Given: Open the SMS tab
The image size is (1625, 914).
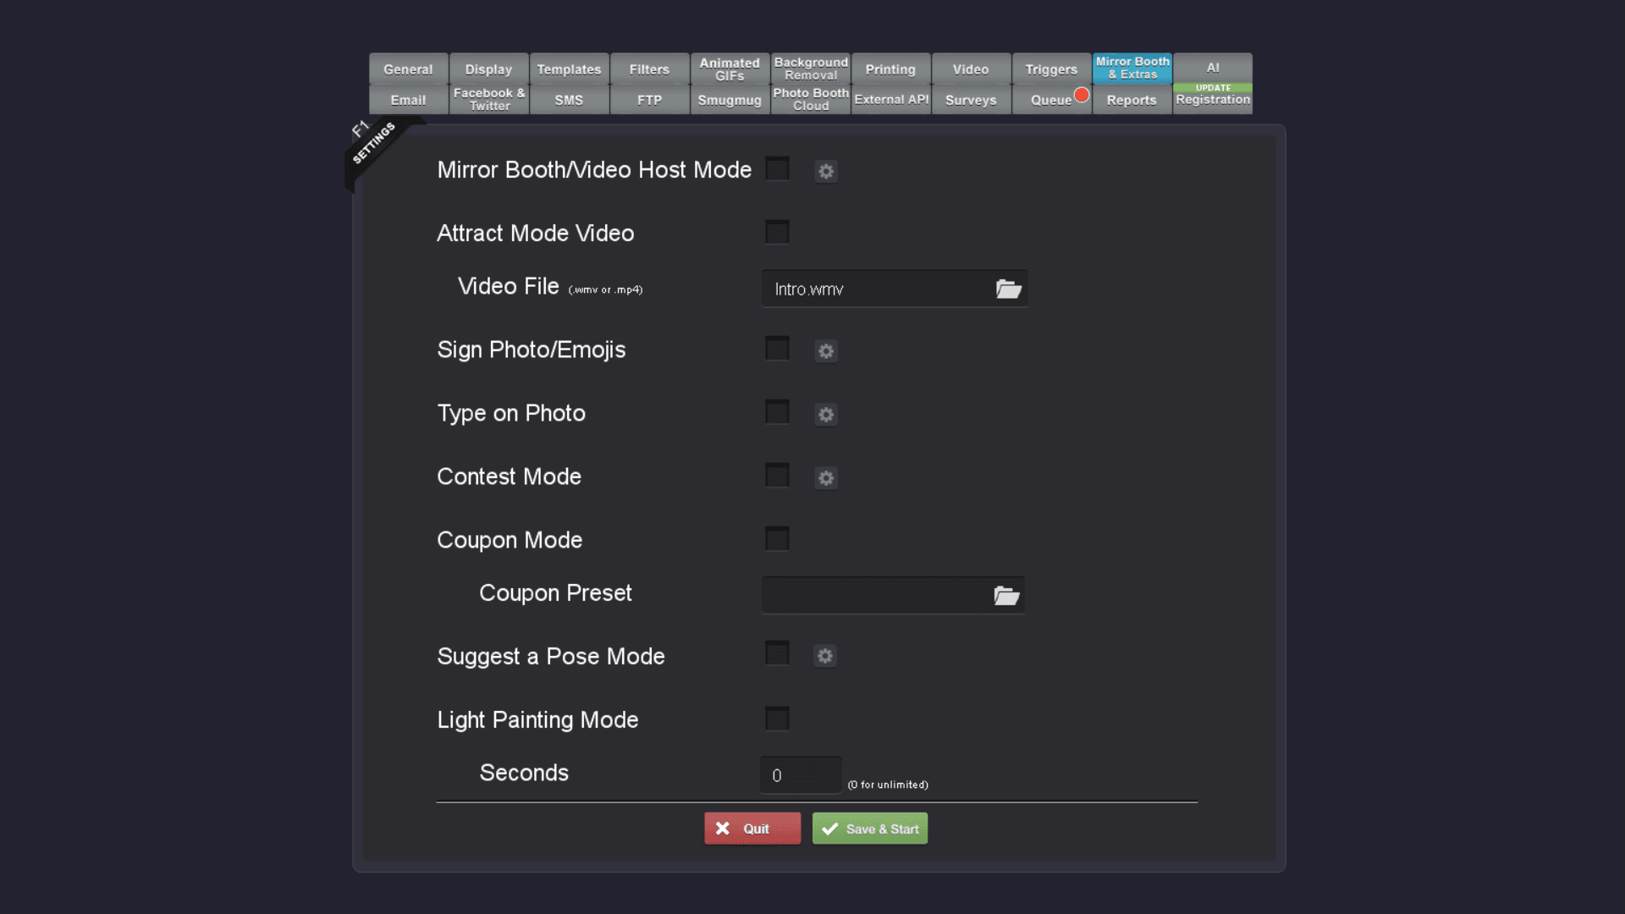Looking at the screenshot, I should tap(569, 99).
